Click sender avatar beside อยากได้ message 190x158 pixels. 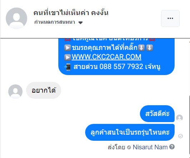[15, 91]
